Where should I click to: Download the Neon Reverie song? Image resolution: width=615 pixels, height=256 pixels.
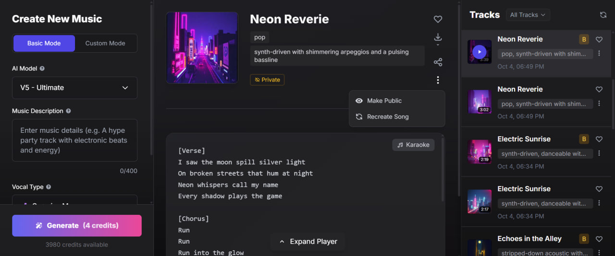pyautogui.click(x=438, y=37)
